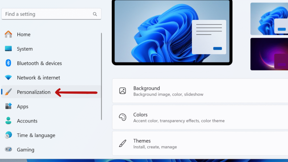The width and height of the screenshot is (288, 162).
Task: Click the Themes brush icon
Action: pyautogui.click(x=123, y=143)
